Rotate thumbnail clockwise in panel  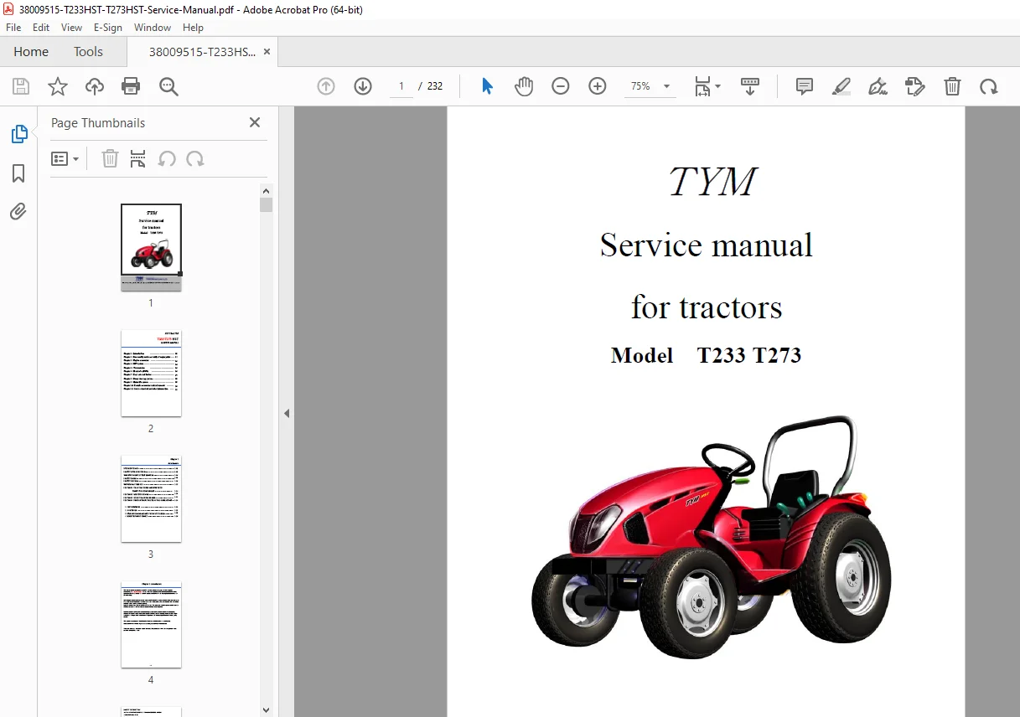pos(195,158)
